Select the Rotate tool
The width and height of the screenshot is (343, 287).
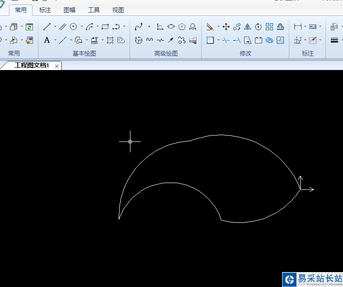tap(258, 27)
